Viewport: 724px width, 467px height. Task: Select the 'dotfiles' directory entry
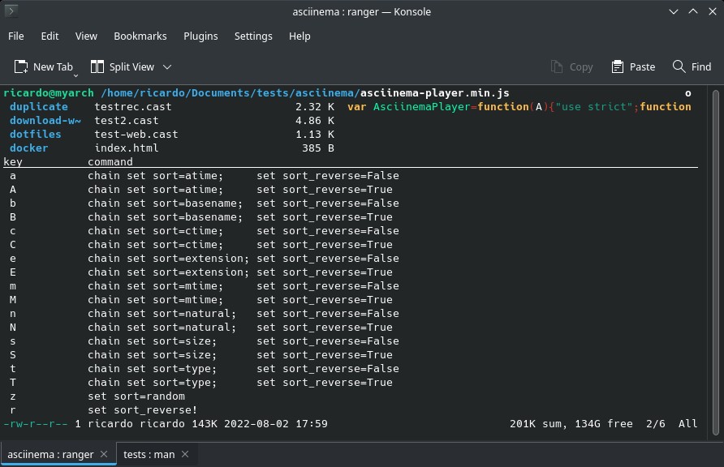[35, 134]
